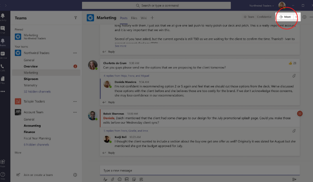The height and width of the screenshot is (182, 313).
Task: Open the emoji picker
Action: click(x=119, y=179)
